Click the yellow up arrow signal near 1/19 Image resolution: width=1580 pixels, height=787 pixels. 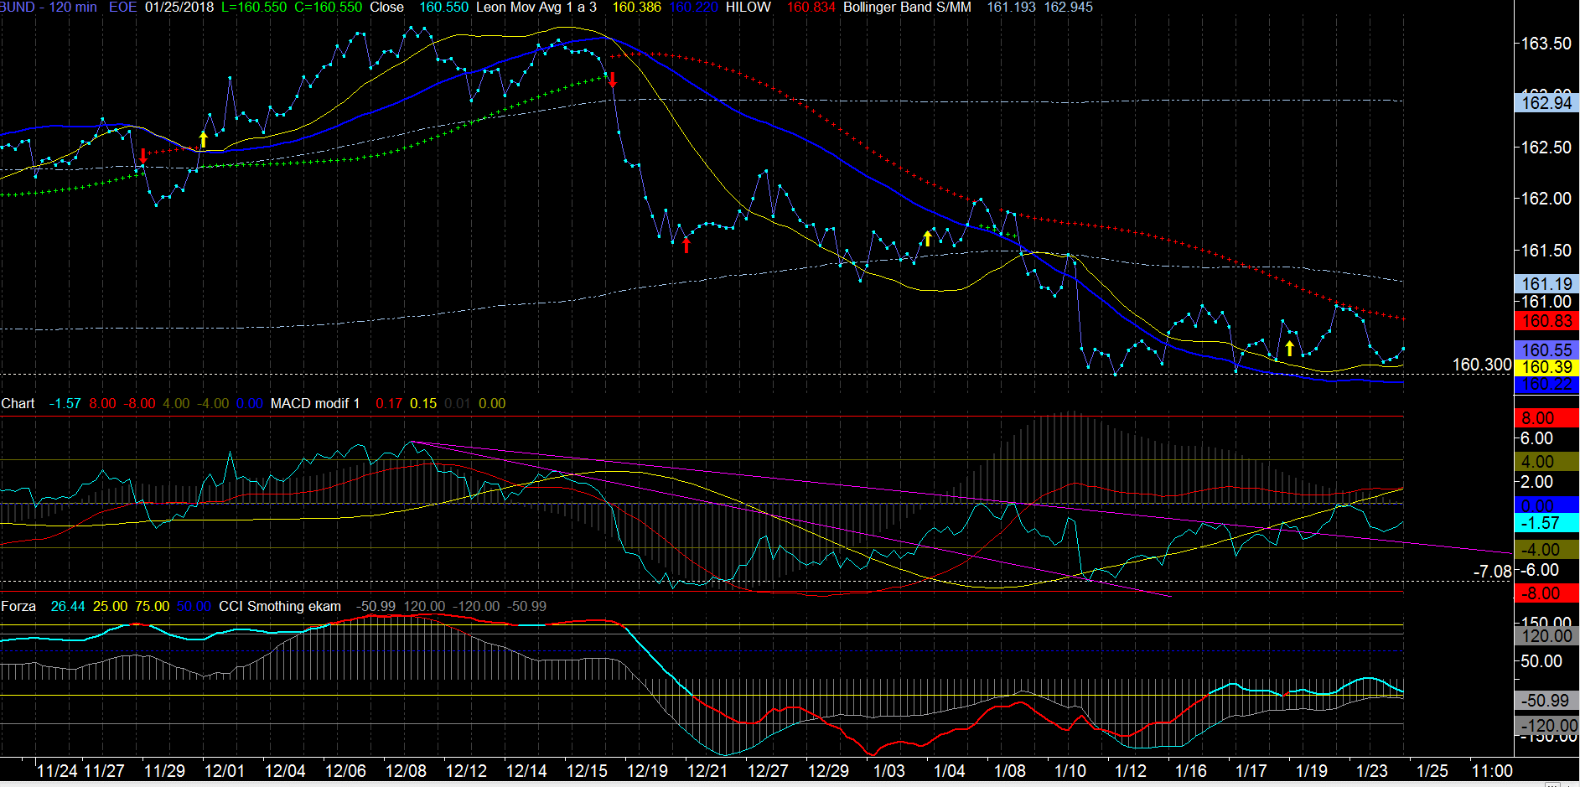1290,348
